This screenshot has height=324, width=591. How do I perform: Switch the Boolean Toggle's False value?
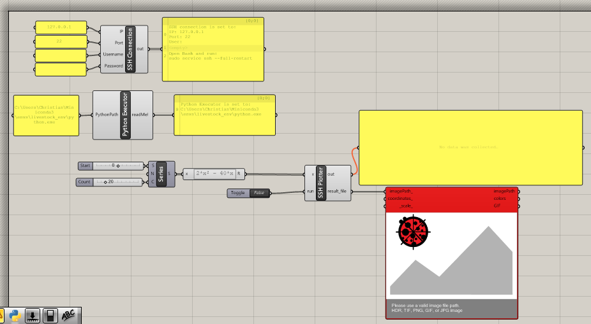coord(259,193)
